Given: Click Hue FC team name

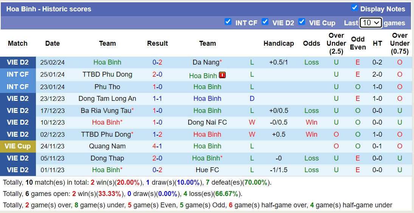Looking at the screenshot, I should [207, 170].
